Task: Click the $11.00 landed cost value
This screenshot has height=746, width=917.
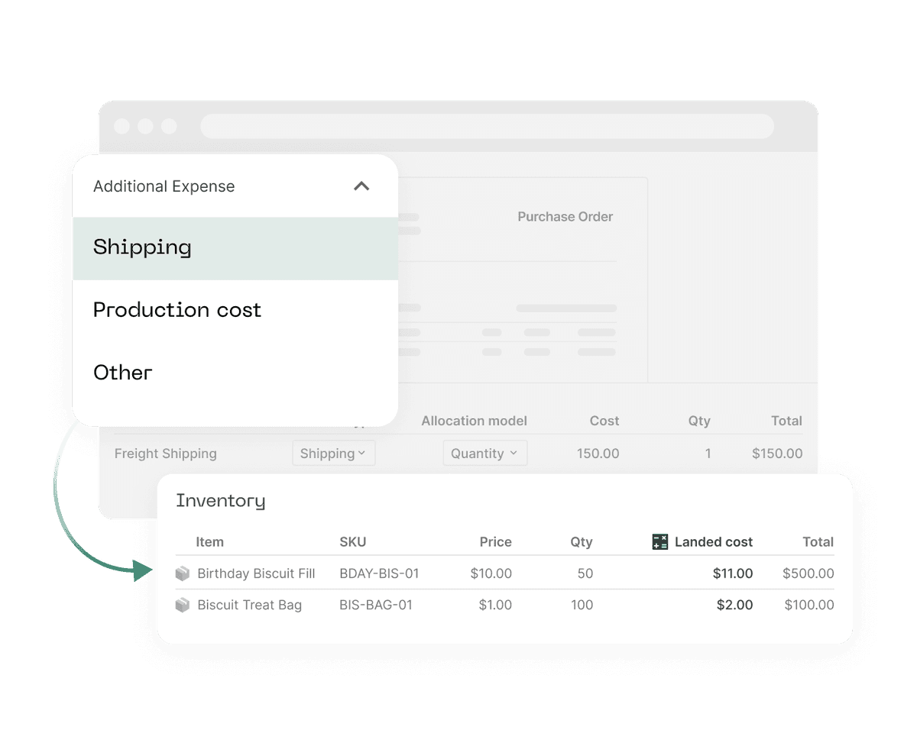Action: (732, 573)
